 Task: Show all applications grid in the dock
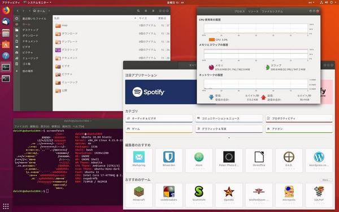[6, 206]
